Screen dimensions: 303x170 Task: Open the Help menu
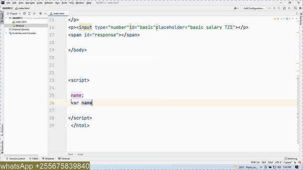(x=89, y=3)
